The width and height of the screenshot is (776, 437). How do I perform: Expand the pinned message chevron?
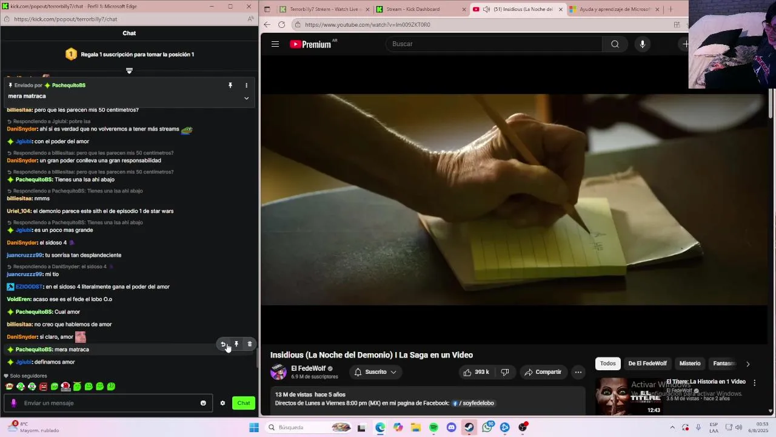[246, 98]
